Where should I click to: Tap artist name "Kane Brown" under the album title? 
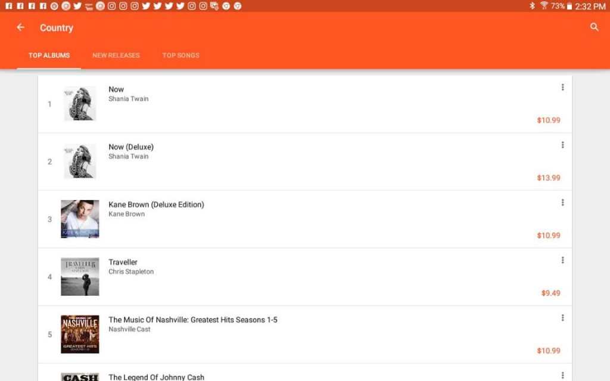point(126,214)
